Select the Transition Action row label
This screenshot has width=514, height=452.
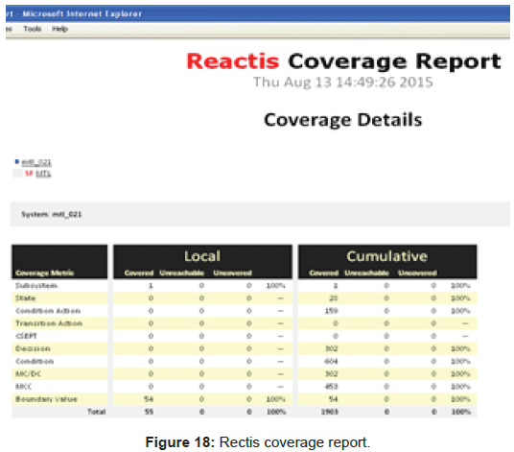49,323
